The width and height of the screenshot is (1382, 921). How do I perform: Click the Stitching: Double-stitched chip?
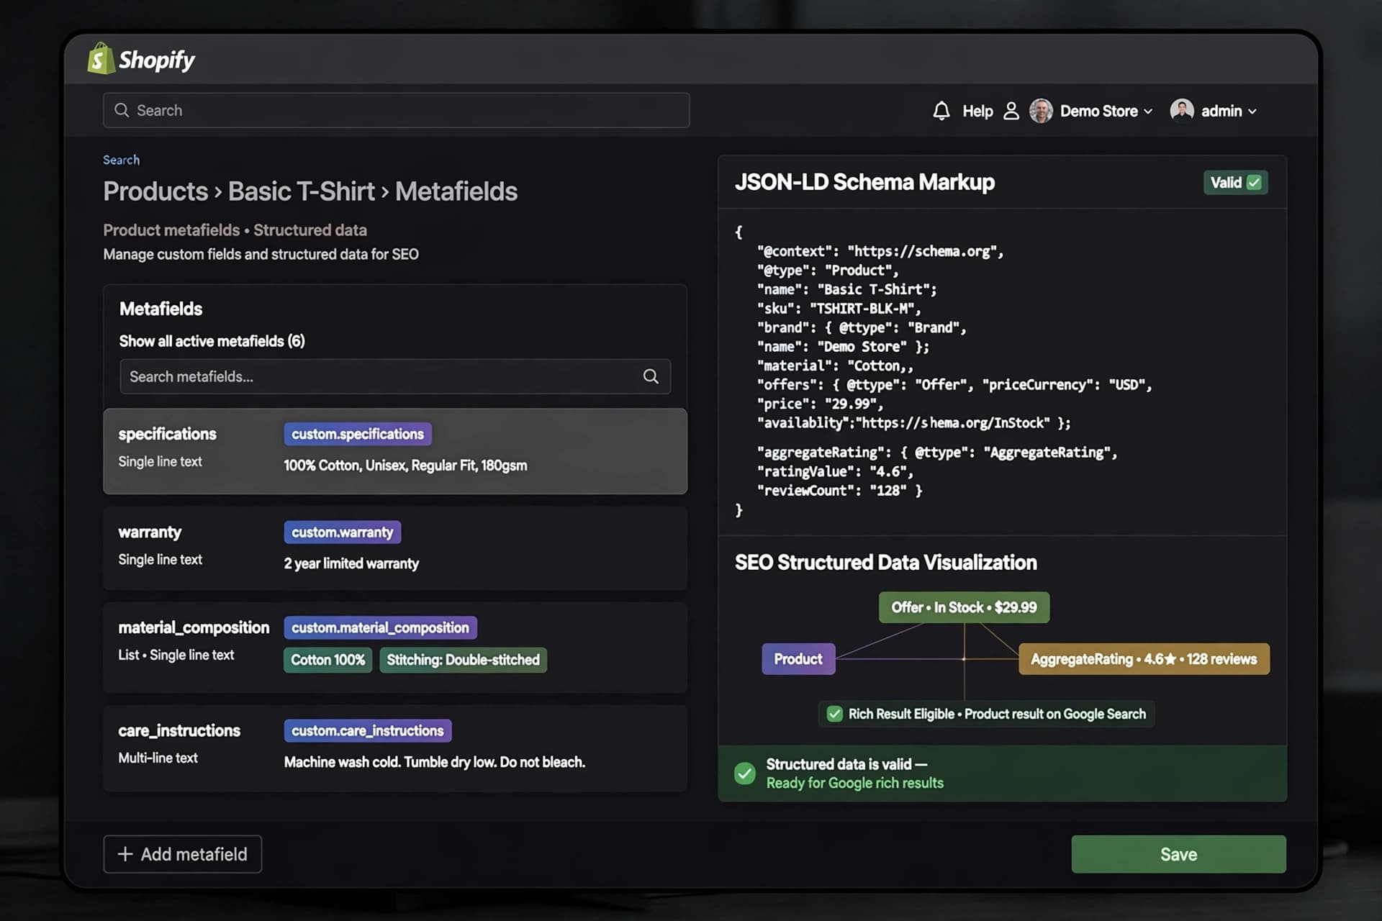coord(463,660)
